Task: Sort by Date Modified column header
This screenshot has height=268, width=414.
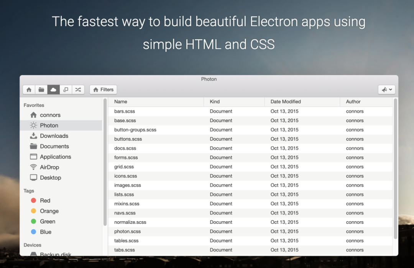Action: pyautogui.click(x=302, y=102)
